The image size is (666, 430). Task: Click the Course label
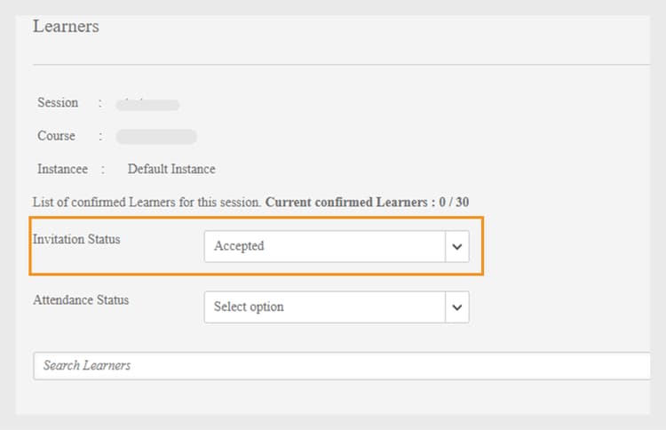pyautogui.click(x=56, y=137)
